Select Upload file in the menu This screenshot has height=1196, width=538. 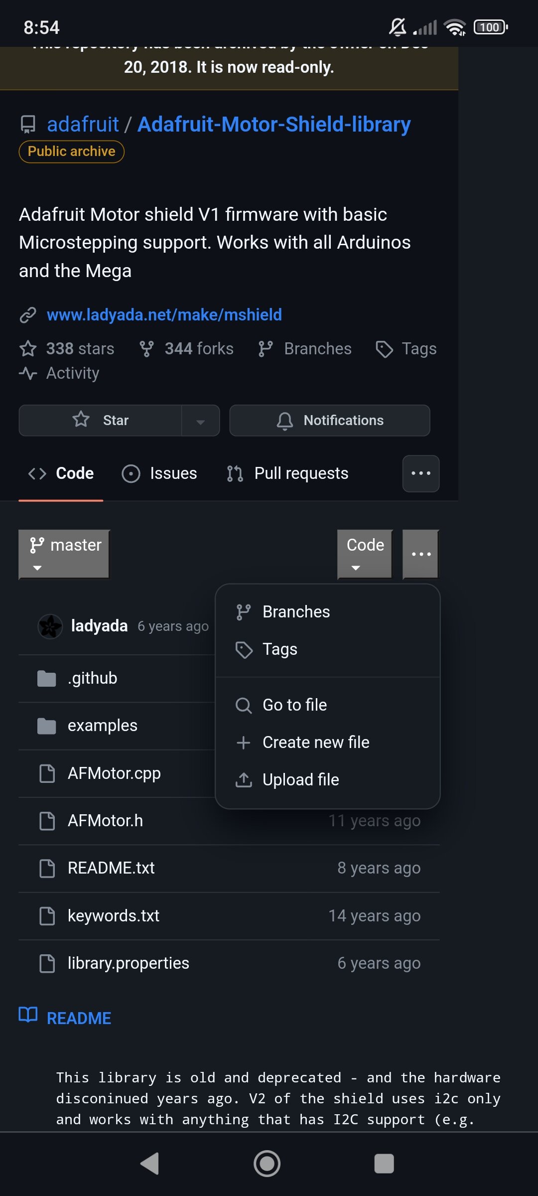300,780
